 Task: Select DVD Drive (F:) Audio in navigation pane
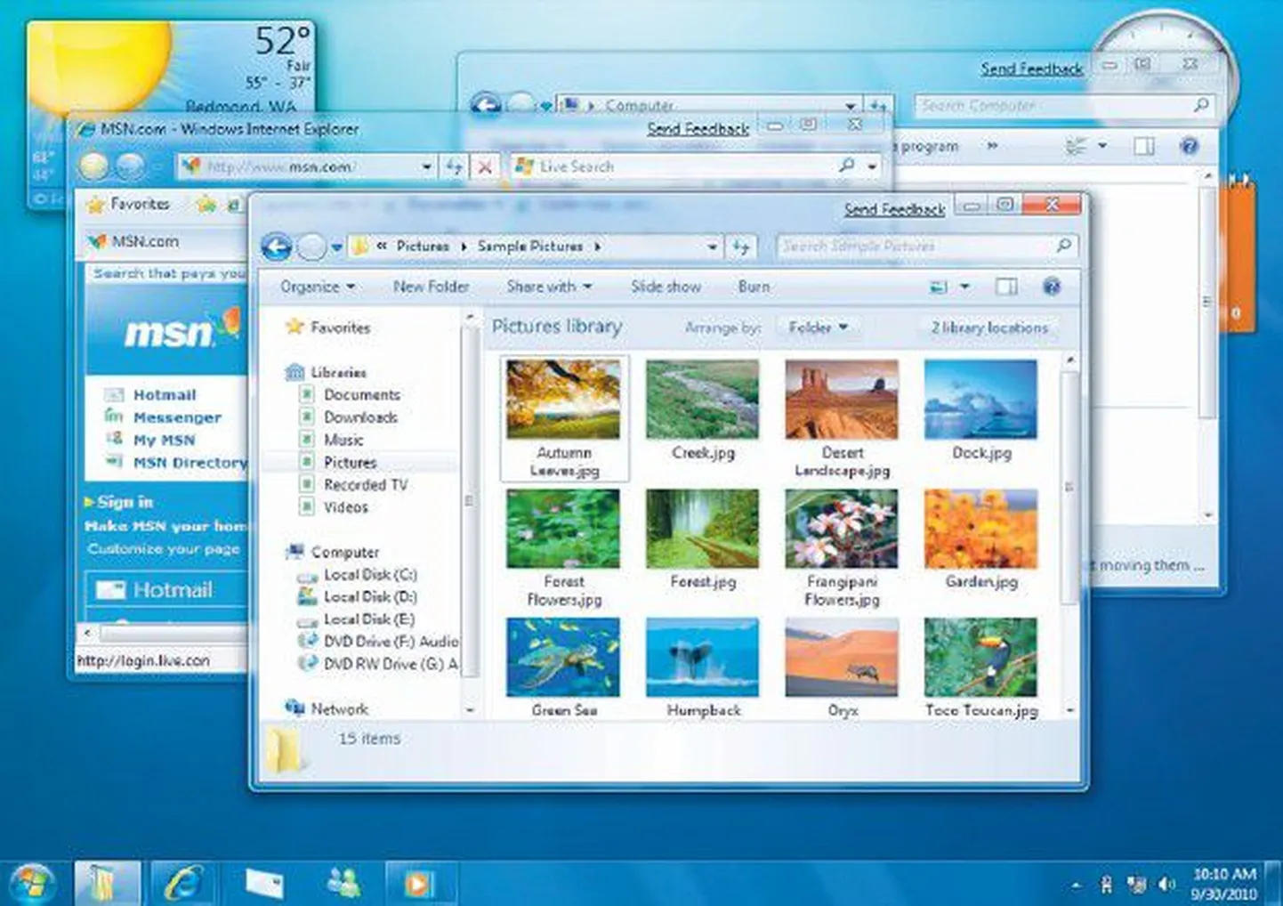(390, 642)
